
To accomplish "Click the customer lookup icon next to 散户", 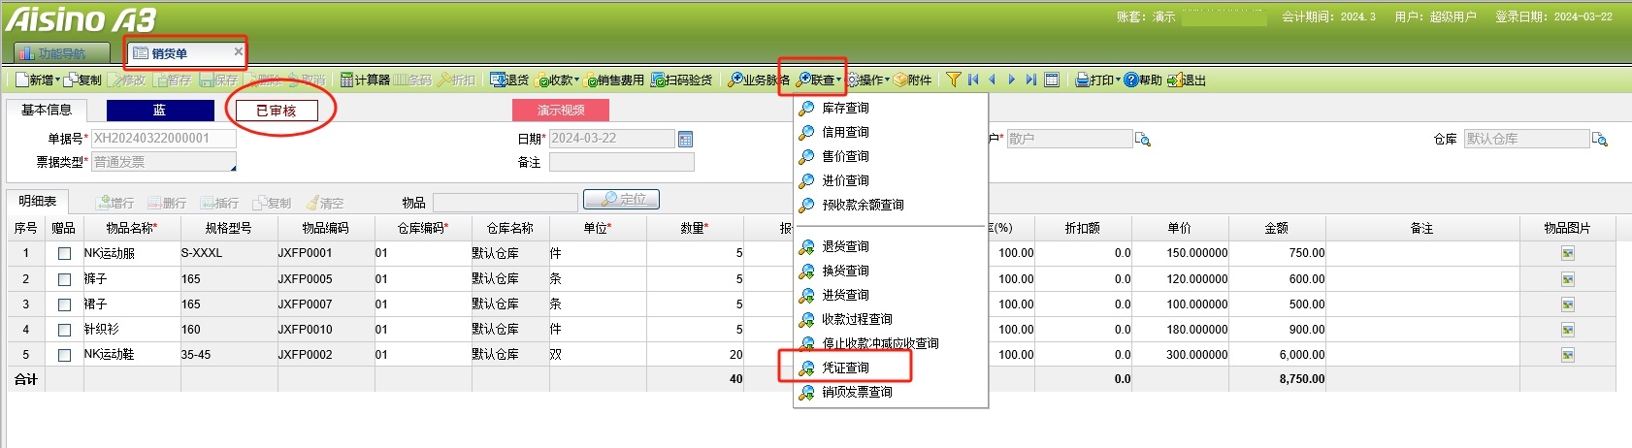I will pos(1142,140).
